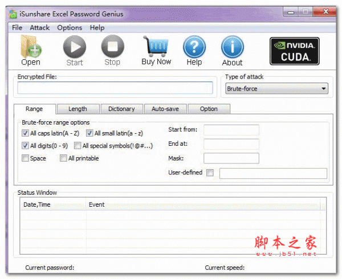This screenshot has width=342, height=279.
Task: Uncheck All caps latin(A - Z)
Action: (x=25, y=133)
